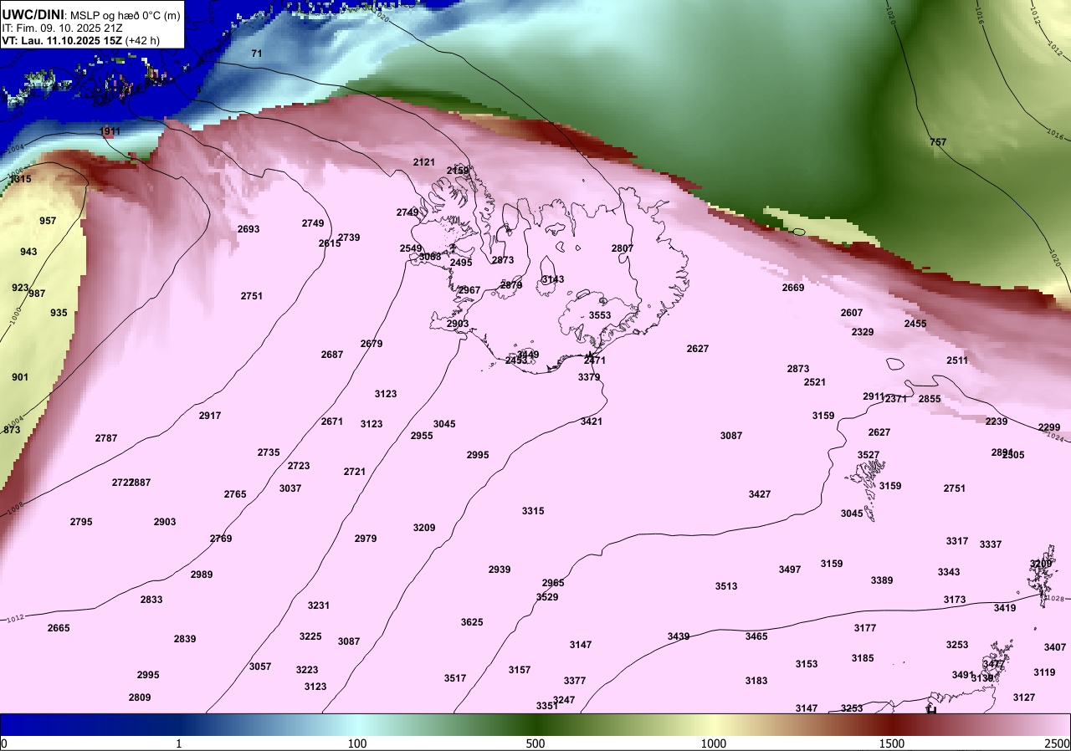Viewport: 1071px width, 751px height.
Task: Click the value 935
Action: 59,313
